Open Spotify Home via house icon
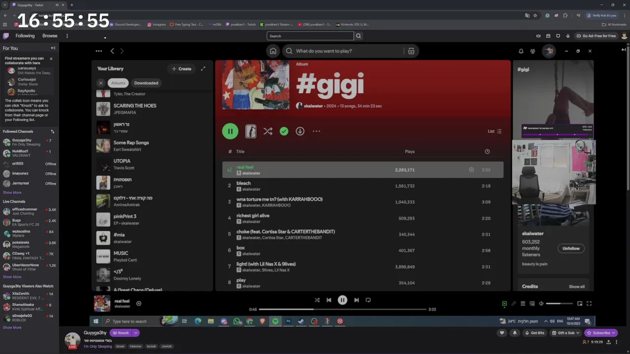The width and height of the screenshot is (630, 354). point(273,51)
